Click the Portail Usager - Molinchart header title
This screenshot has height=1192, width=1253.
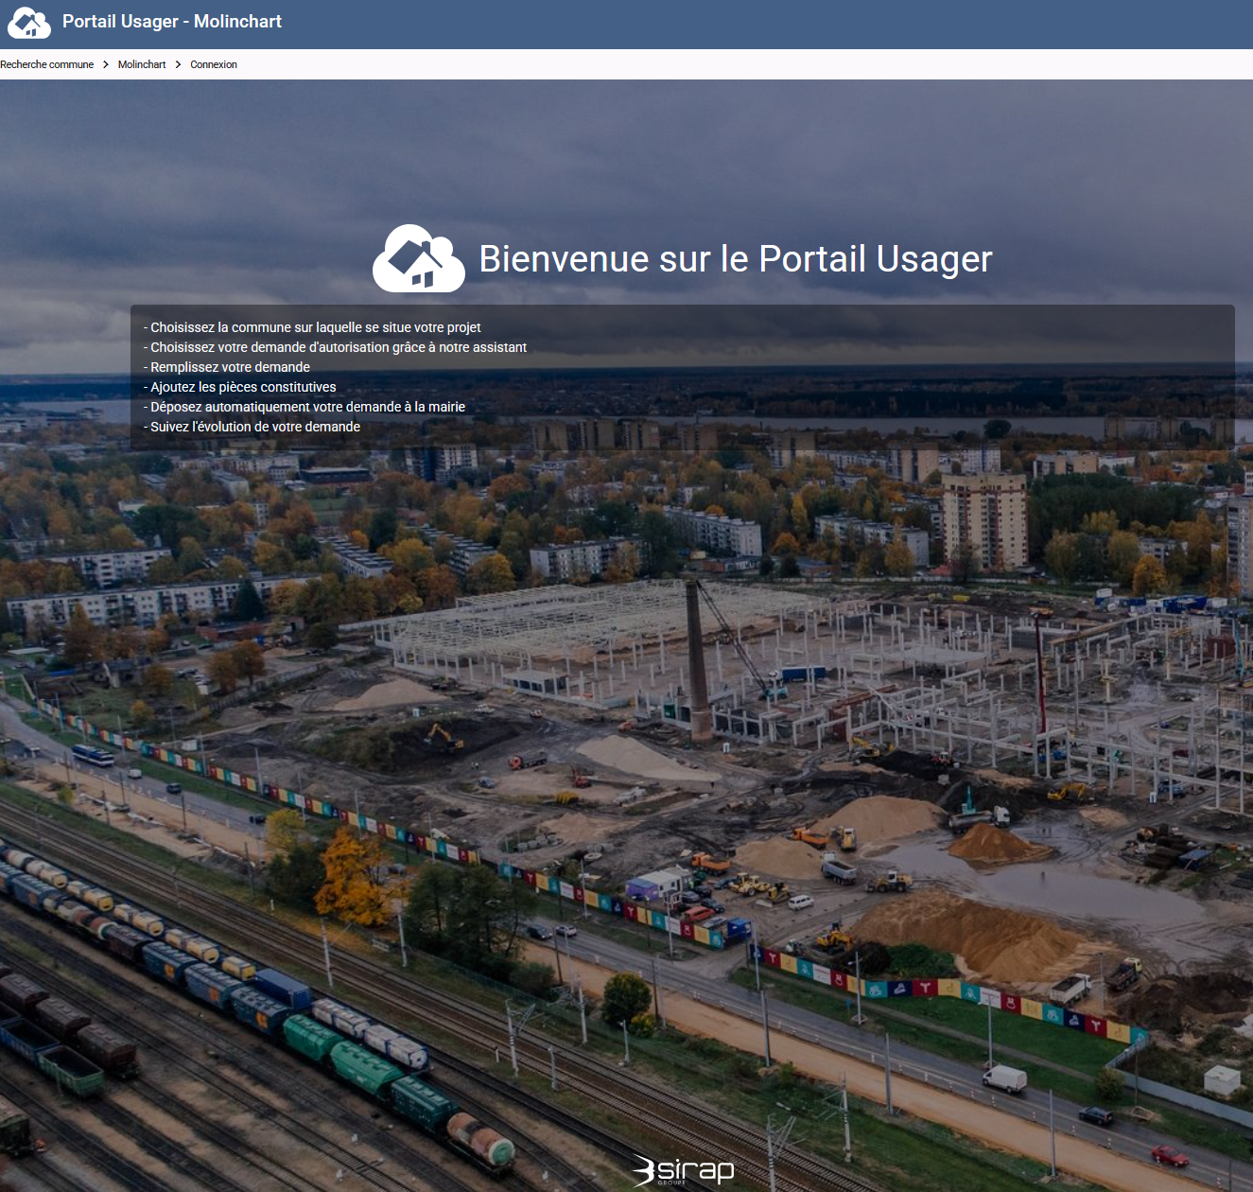coord(172,22)
